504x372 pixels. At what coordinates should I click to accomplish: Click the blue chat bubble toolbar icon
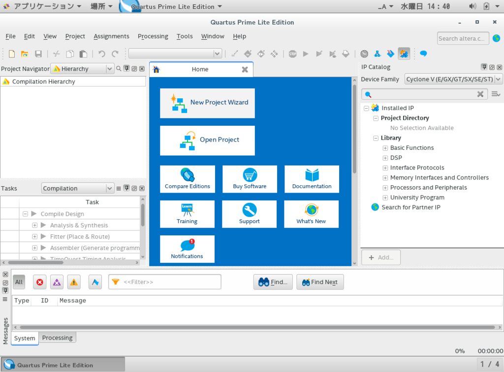(423, 54)
